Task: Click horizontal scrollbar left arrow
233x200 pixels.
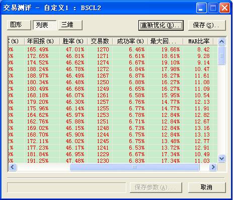Action: [13, 167]
